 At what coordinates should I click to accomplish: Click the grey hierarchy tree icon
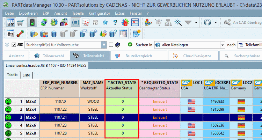tap(168, 22)
